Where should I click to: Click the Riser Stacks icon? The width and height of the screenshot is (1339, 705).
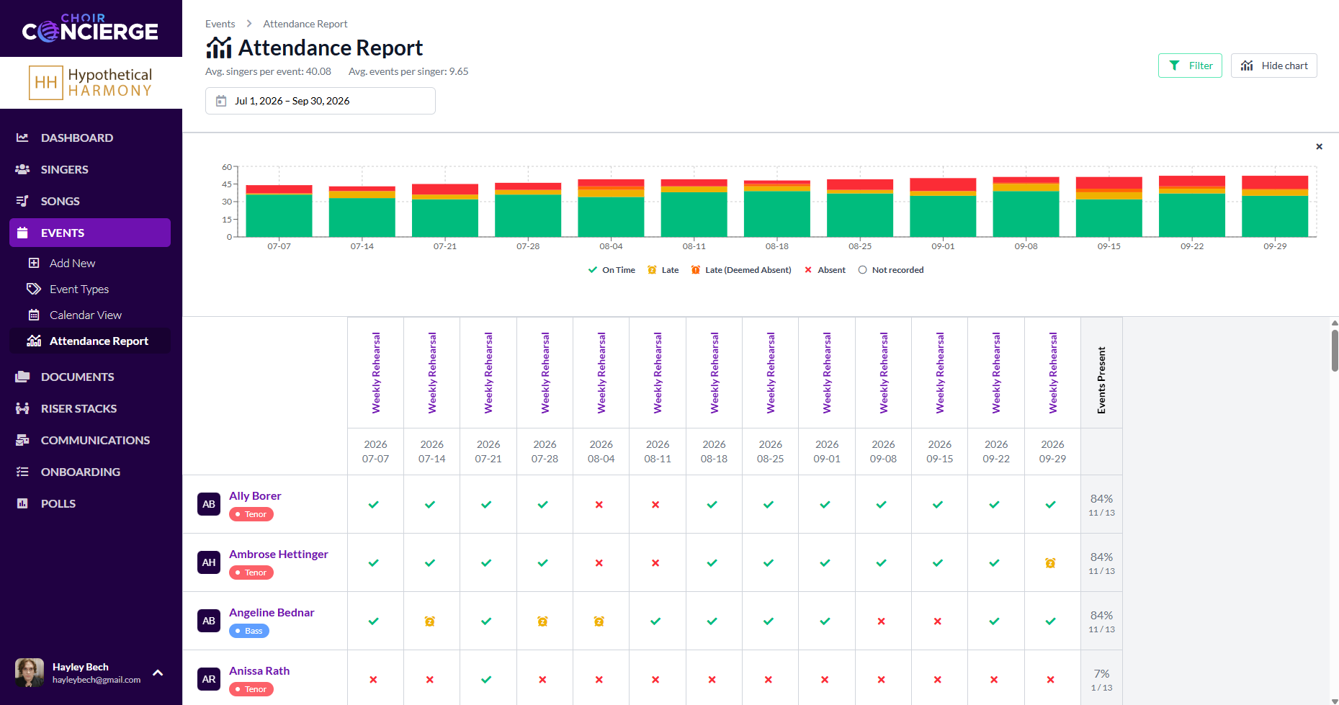22,408
